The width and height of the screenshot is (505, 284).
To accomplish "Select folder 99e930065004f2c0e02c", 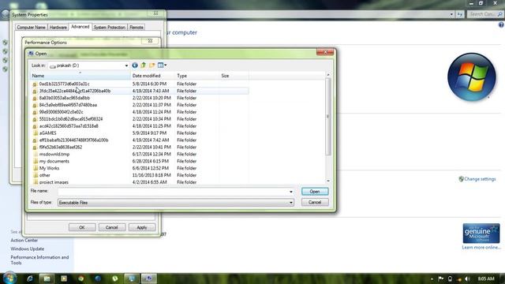I will 62,112.
